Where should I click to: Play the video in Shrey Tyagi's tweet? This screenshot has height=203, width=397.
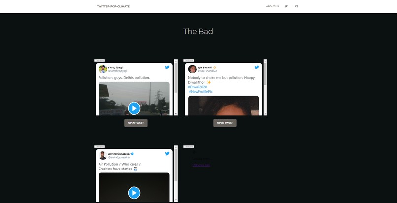click(134, 108)
